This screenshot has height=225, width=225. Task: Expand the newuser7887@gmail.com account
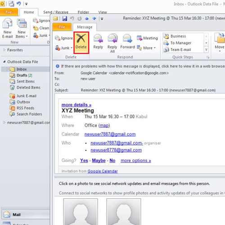click(4, 122)
